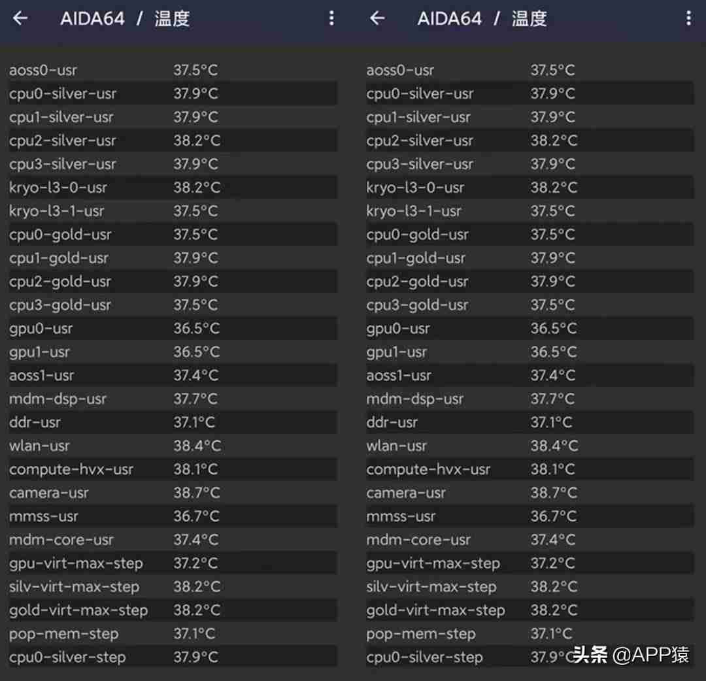Select cpu0-silver-step row in left panel
Viewport: 706px width, 681px height.
click(173, 657)
